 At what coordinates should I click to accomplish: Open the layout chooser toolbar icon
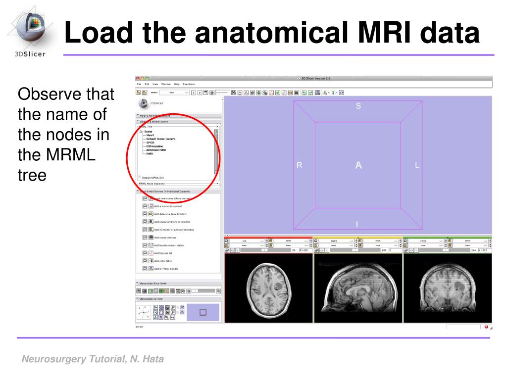tap(318, 93)
